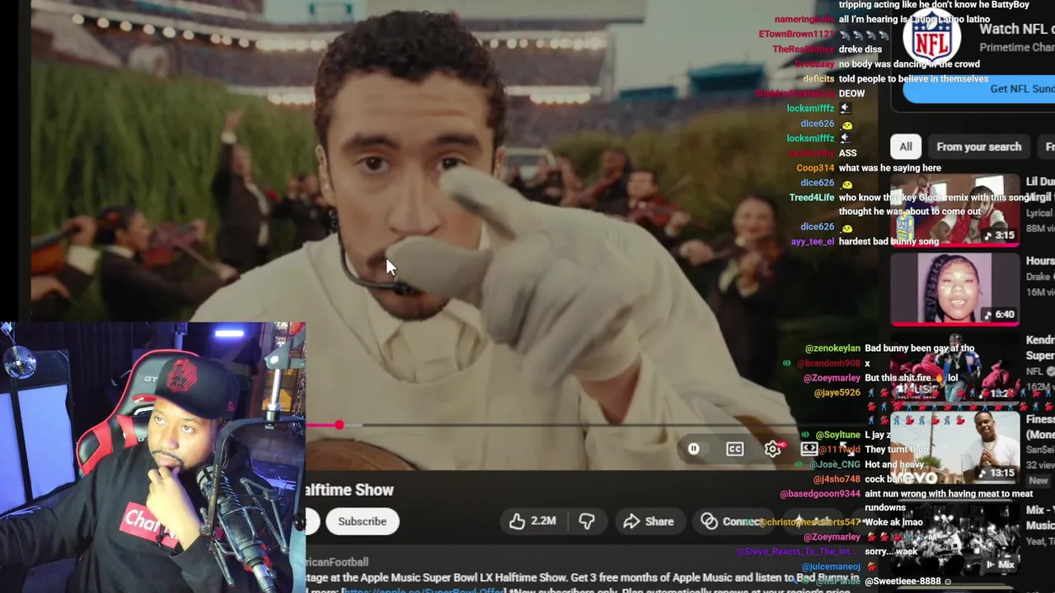This screenshot has height=593, width=1055.
Task: Click the Subscribe button
Action: (x=362, y=521)
